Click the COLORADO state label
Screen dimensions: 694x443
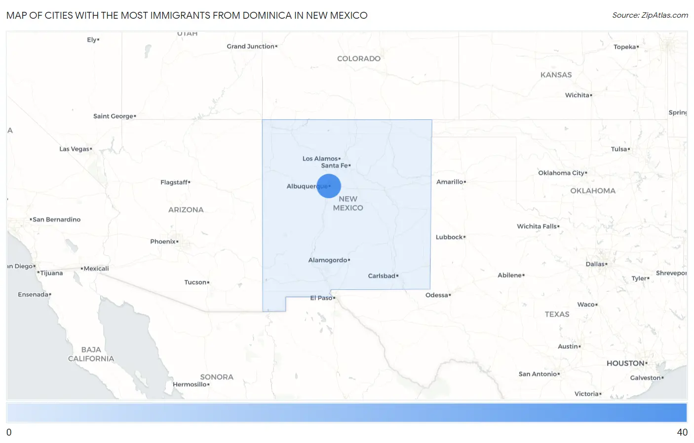[359, 59]
